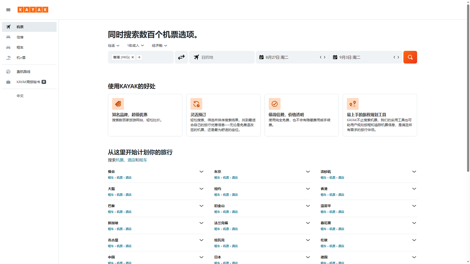Click the 值得信赖 checkmark icon

(x=274, y=104)
